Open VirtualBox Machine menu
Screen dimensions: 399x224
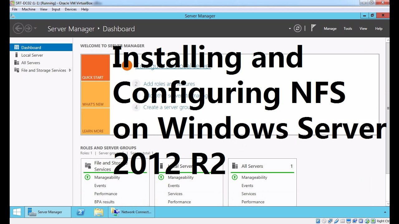click(x=29, y=9)
